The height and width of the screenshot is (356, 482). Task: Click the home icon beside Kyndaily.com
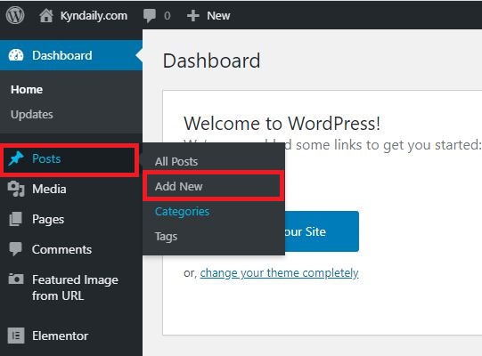pyautogui.click(x=46, y=16)
